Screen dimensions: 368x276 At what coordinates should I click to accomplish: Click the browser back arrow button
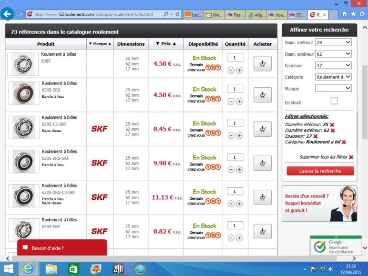[7, 14]
